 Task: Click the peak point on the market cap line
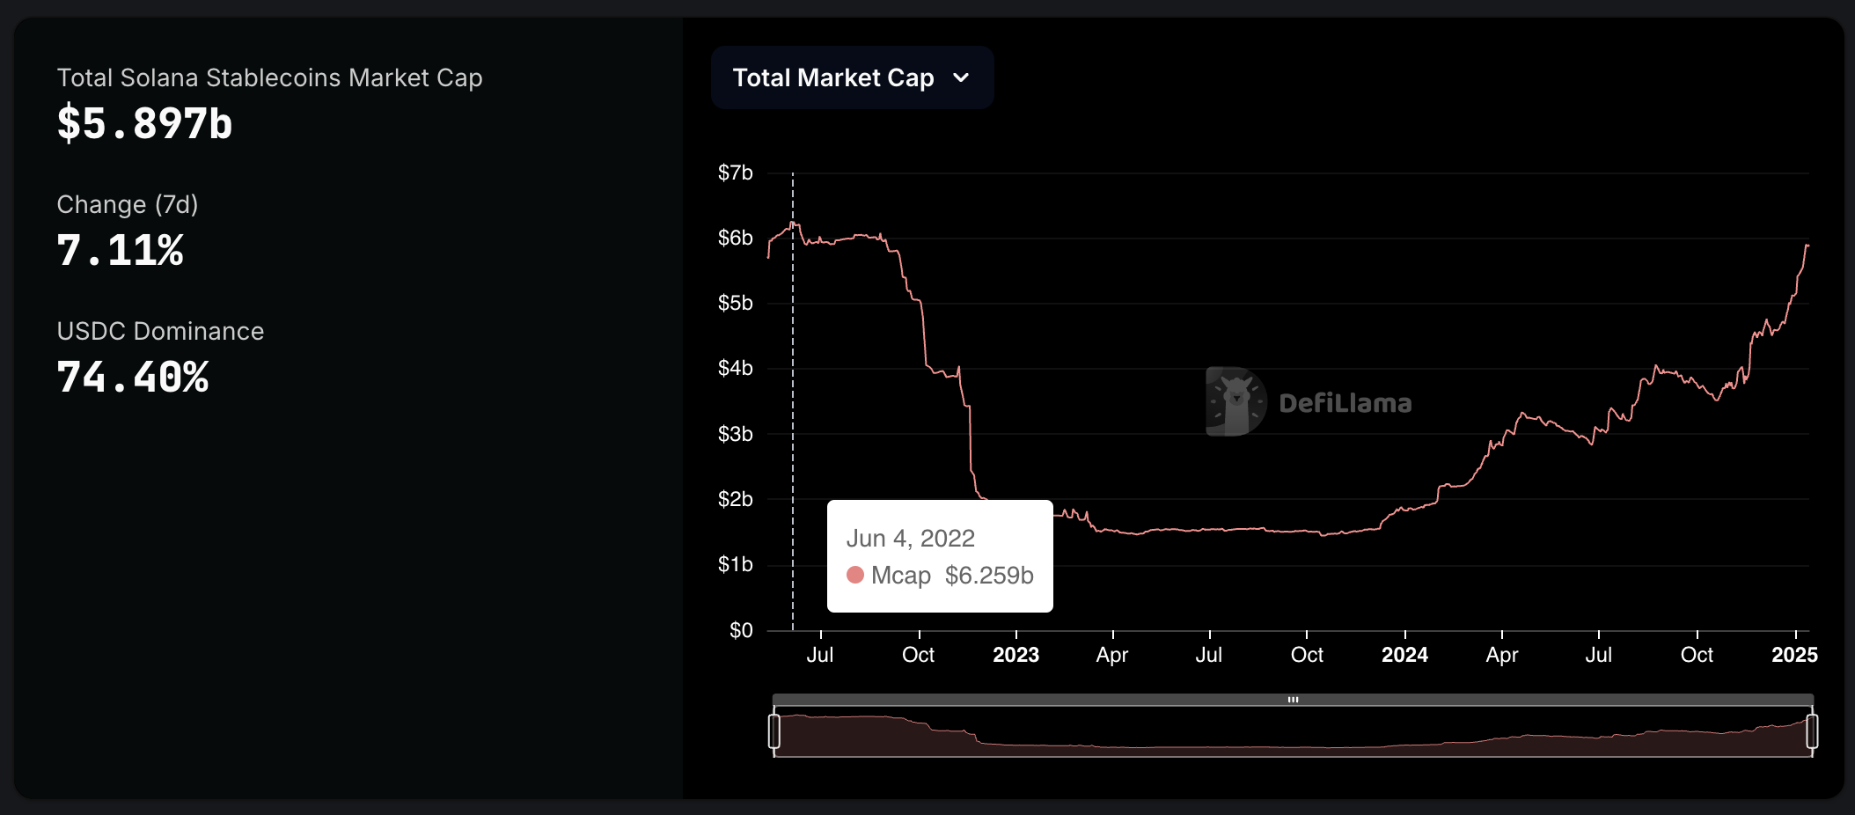click(x=792, y=223)
